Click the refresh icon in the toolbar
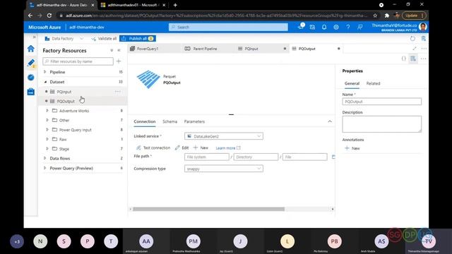452x254 pixels. [412, 38]
